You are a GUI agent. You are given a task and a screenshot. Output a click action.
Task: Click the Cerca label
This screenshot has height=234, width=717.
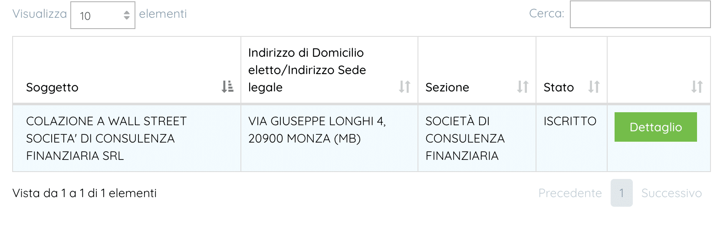point(546,13)
